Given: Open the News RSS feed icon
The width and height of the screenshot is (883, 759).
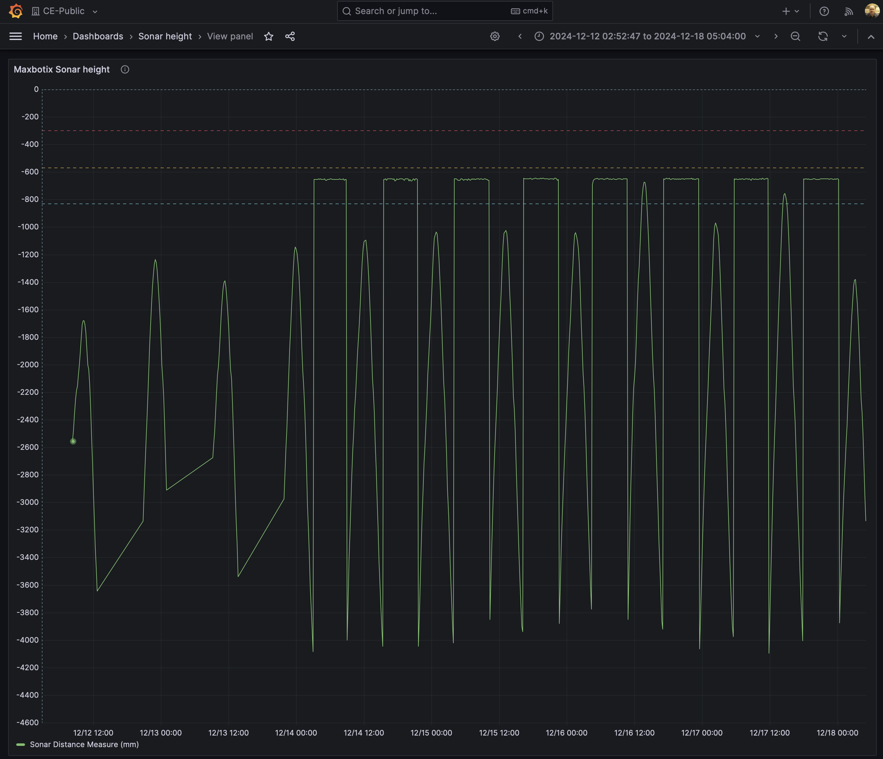Looking at the screenshot, I should coord(849,12).
